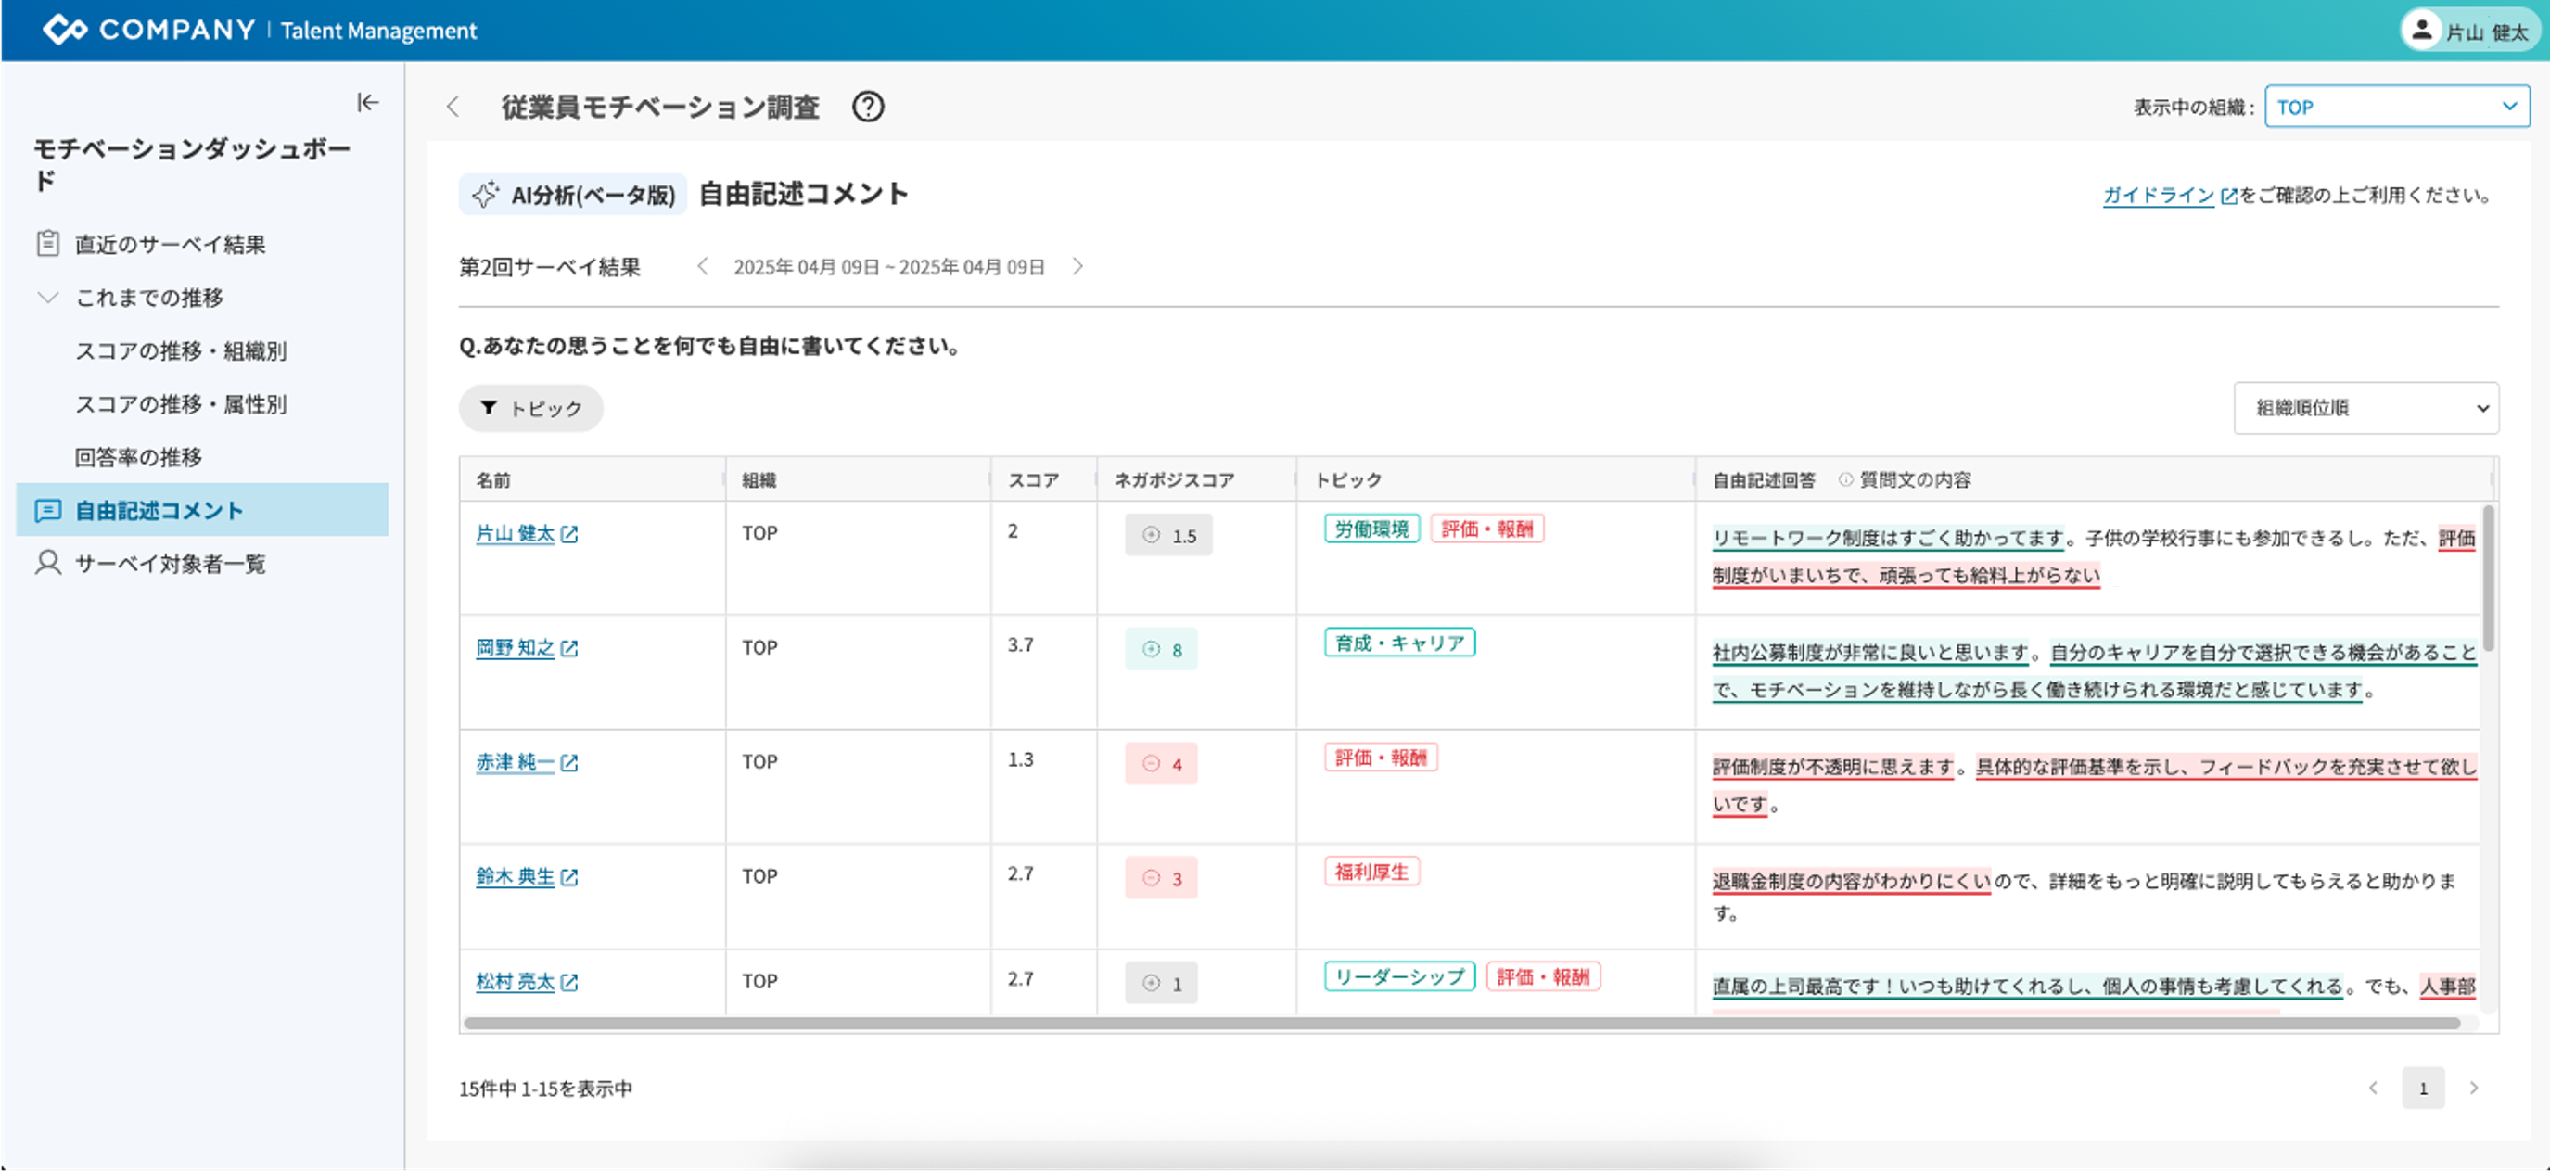This screenshot has width=2550, height=1172.
Task: Select page 1 in pagination
Action: (x=2422, y=1088)
